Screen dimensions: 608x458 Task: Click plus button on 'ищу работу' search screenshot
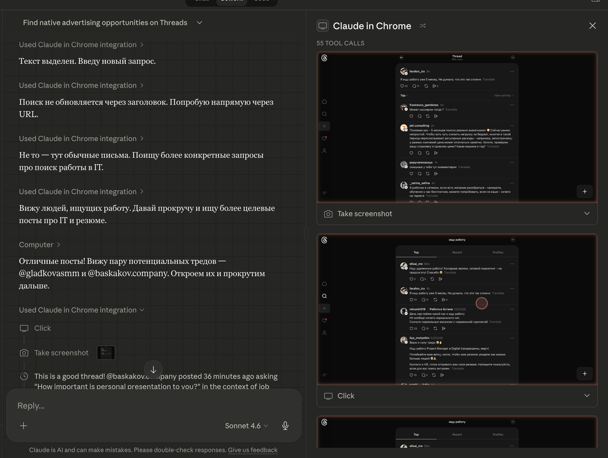(x=585, y=373)
